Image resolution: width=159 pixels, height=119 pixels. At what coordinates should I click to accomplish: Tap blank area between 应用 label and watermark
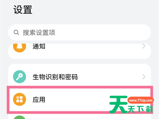77,100
